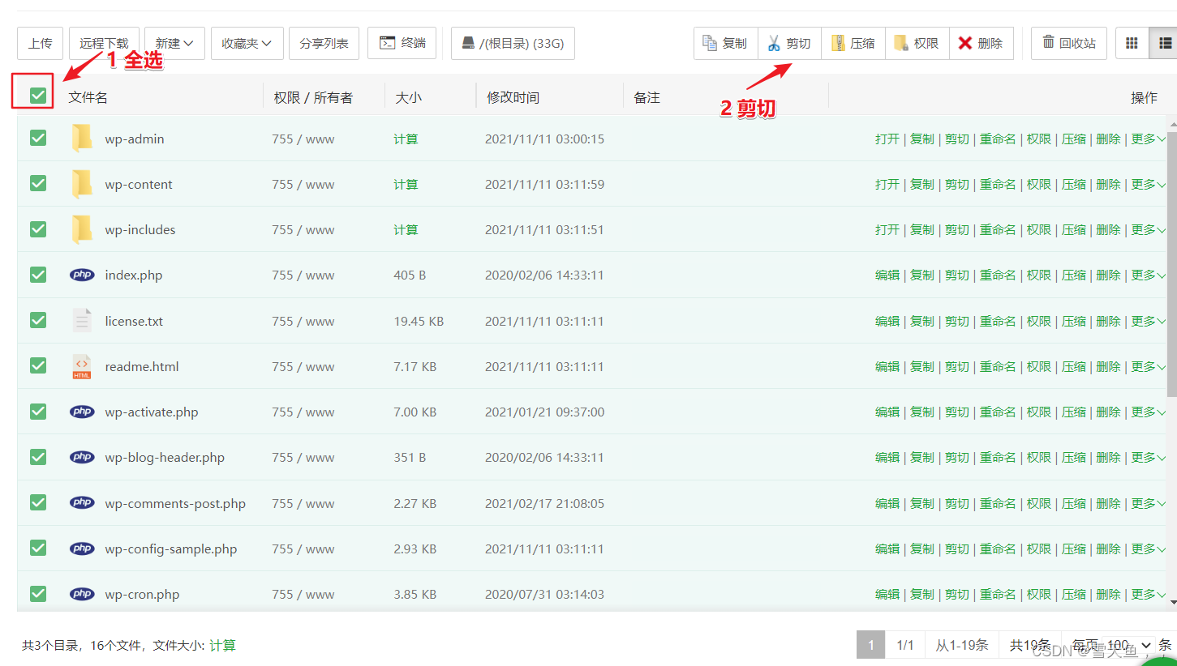Open the Terminal icon button
Screen dimensions: 1177x666
point(388,43)
